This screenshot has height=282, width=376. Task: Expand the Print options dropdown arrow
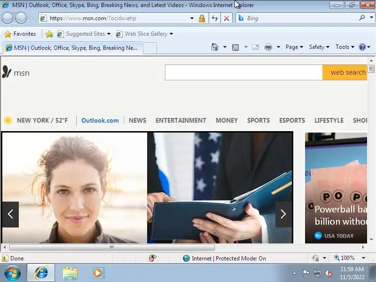[x=278, y=47]
